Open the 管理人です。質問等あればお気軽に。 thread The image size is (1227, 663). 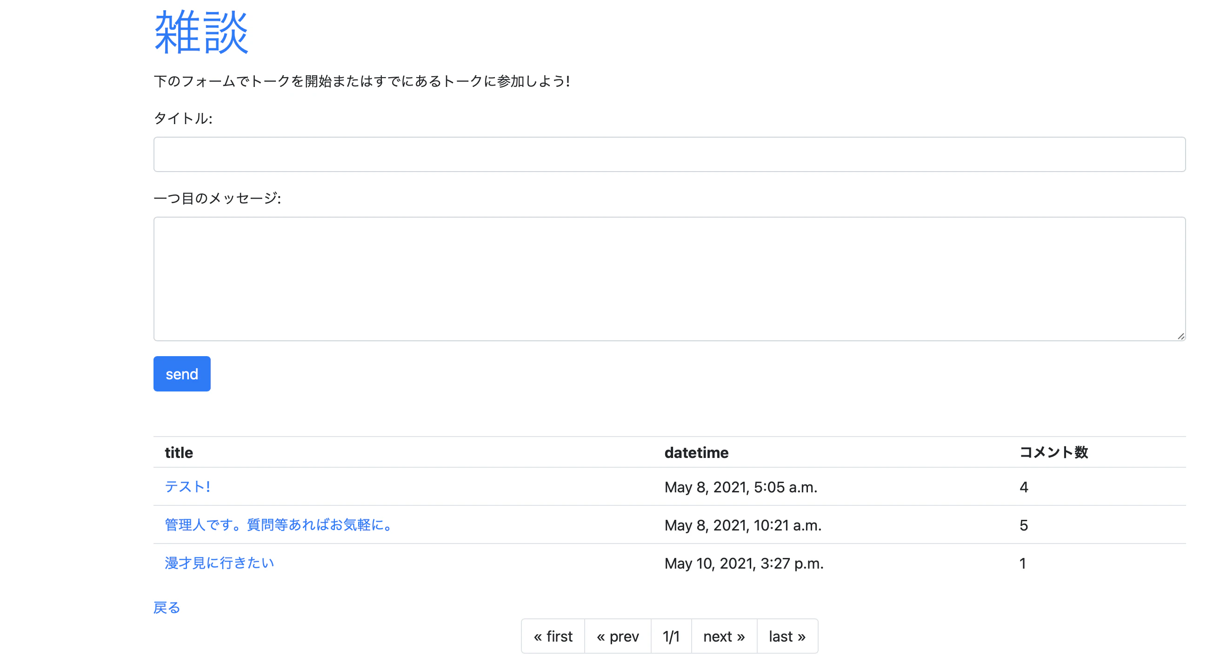click(x=278, y=524)
